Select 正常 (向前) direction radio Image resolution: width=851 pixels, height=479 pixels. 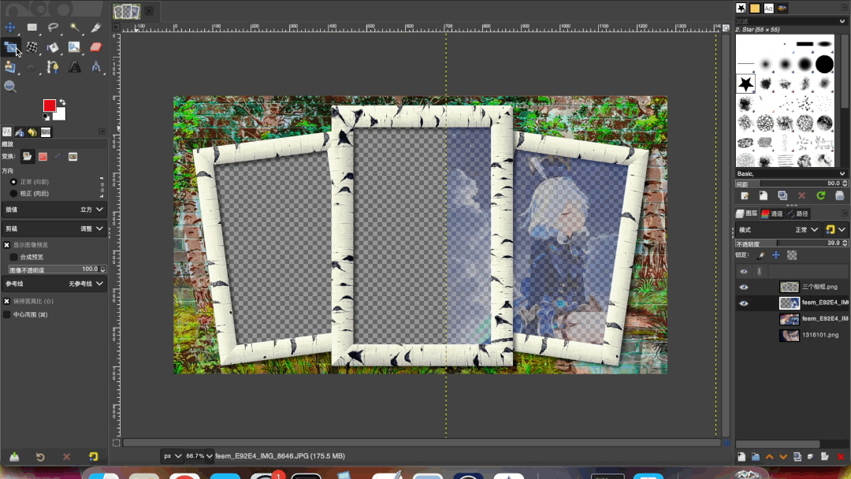point(13,182)
